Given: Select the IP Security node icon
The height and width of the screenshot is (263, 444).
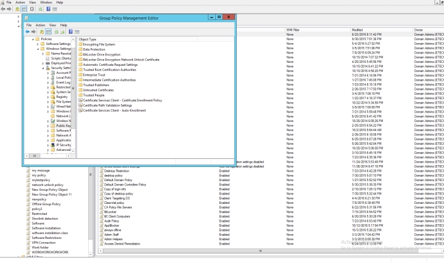Looking at the screenshot, I should click(53, 144).
